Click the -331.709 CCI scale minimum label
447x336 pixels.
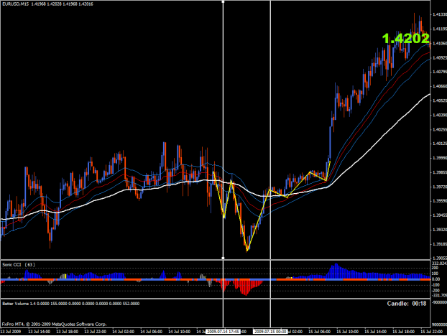click(x=439, y=296)
